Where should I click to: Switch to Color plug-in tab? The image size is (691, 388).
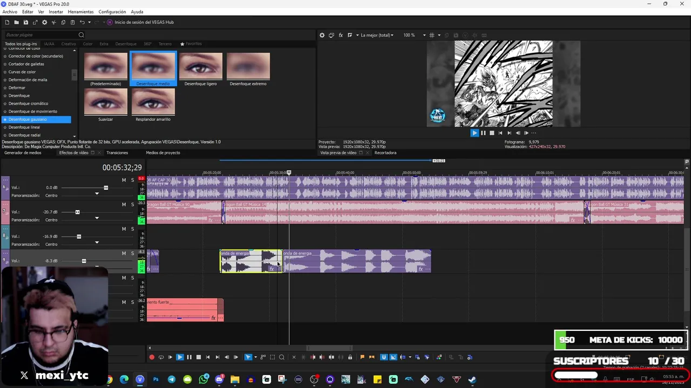pos(87,44)
